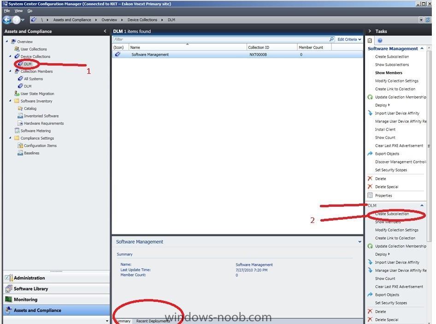Click inside the Filter search field
Screen dimensions: 436x324
tap(221, 39)
